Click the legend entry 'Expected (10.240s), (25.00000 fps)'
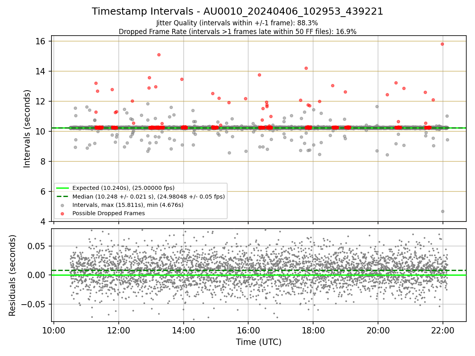The height and width of the screenshot is (356, 475). click(x=123, y=188)
